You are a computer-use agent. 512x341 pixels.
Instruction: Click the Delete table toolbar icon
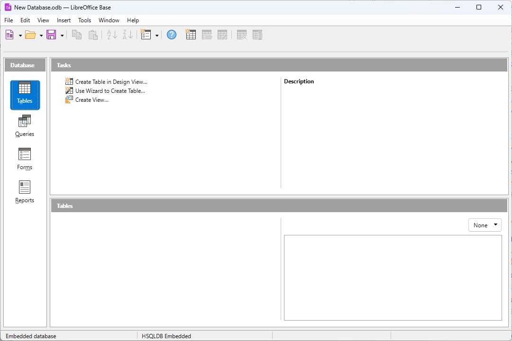click(x=242, y=35)
